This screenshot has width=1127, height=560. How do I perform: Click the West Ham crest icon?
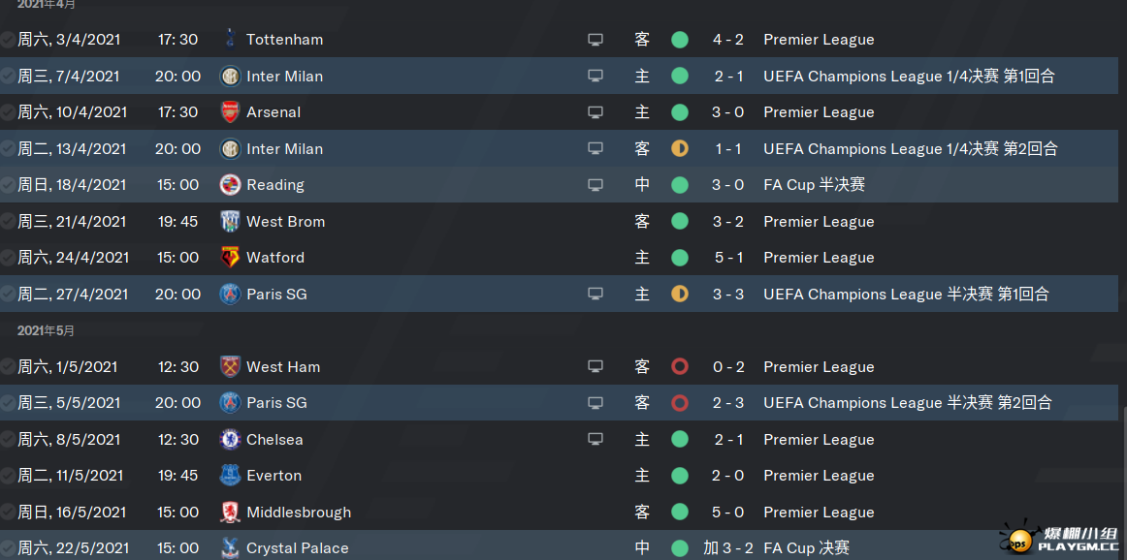point(230,367)
